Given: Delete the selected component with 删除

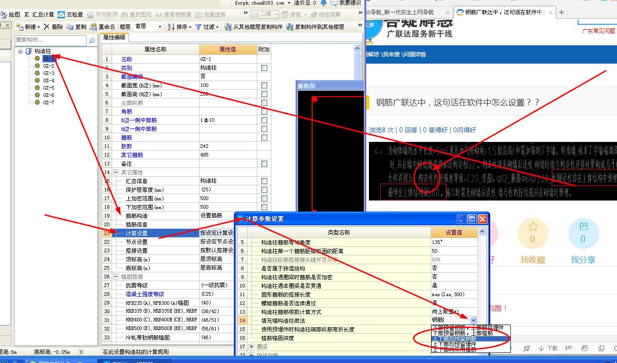Looking at the screenshot, I should click(x=54, y=27).
